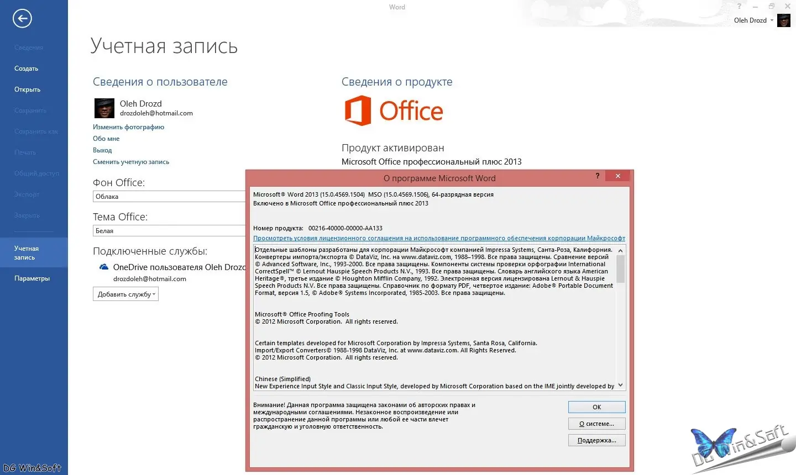
Task: Click the Office logo icon
Action: [358, 110]
